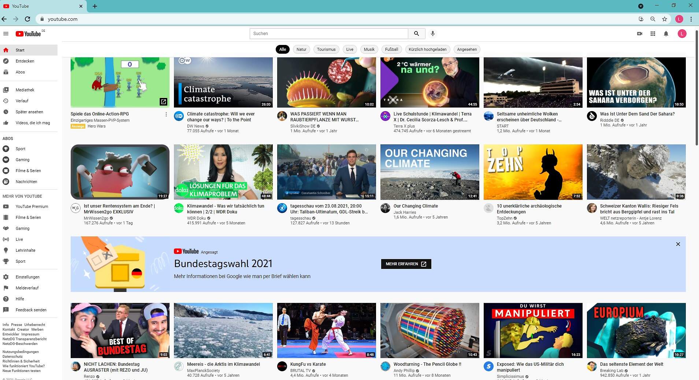Open the account avatar menu in YouTube header

[x=682, y=34]
